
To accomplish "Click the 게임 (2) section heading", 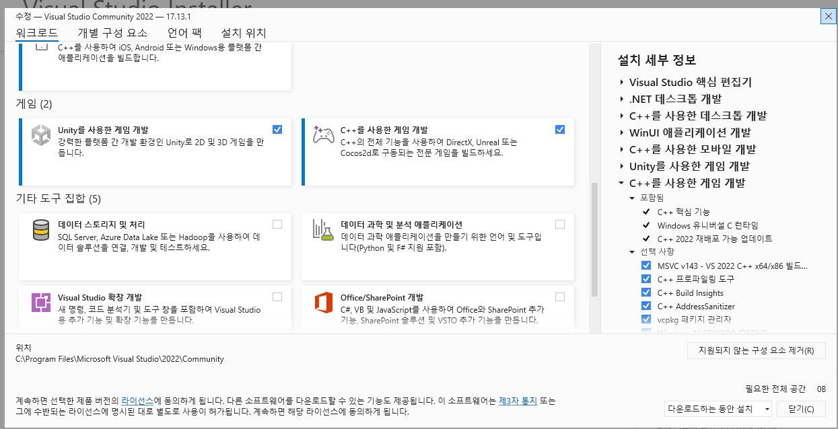I will click(x=34, y=104).
